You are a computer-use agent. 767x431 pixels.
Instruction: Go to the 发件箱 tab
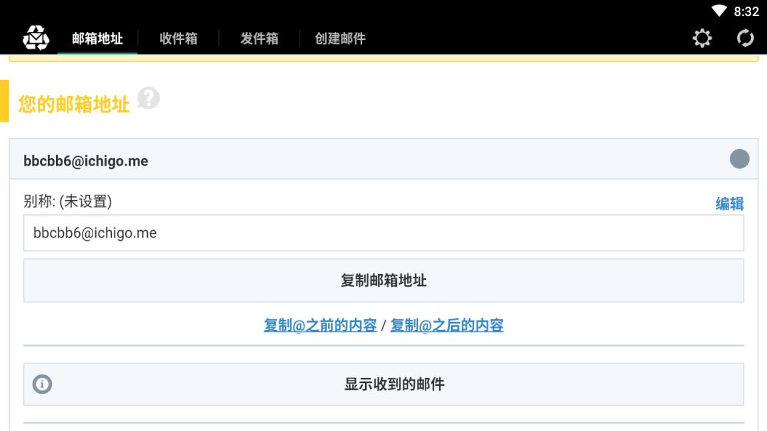pyautogui.click(x=259, y=39)
